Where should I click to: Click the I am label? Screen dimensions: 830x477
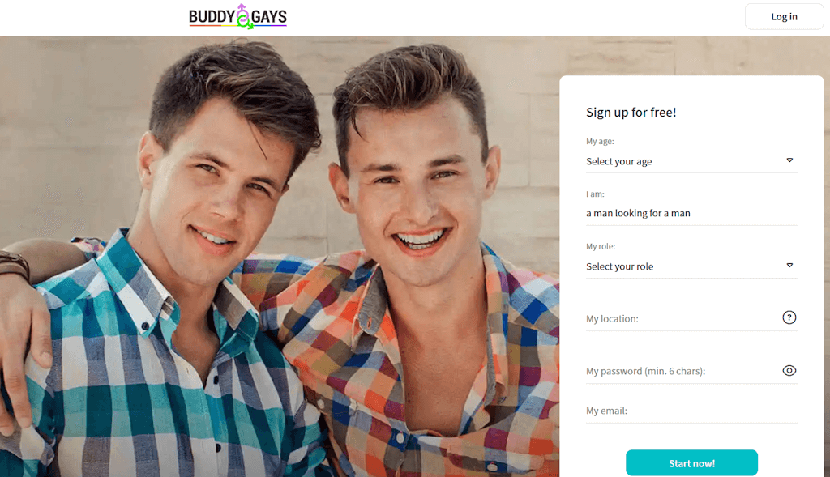pyautogui.click(x=595, y=194)
